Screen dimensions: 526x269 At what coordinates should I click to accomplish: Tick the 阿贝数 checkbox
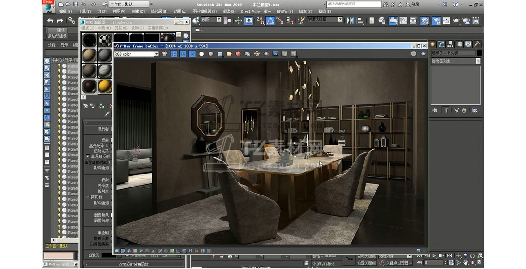(88, 197)
